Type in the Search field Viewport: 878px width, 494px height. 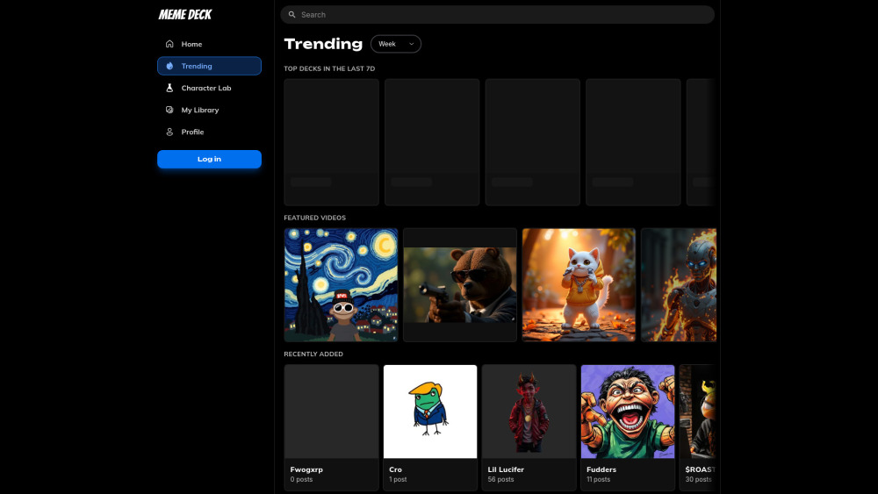[500, 15]
